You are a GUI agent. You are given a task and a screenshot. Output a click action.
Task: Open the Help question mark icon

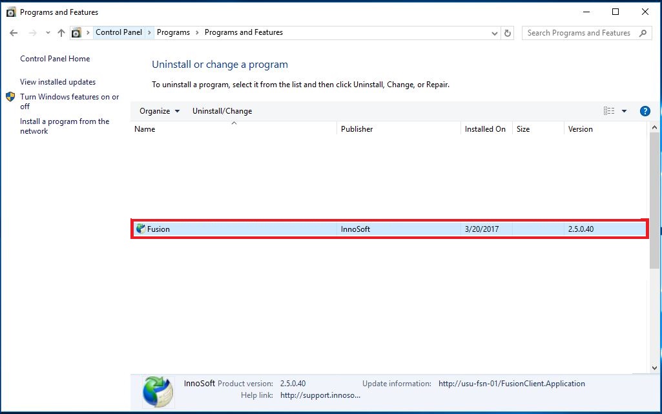pyautogui.click(x=645, y=111)
